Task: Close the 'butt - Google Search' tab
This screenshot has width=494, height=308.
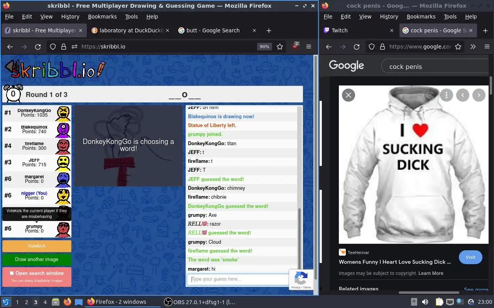Action: [254, 30]
